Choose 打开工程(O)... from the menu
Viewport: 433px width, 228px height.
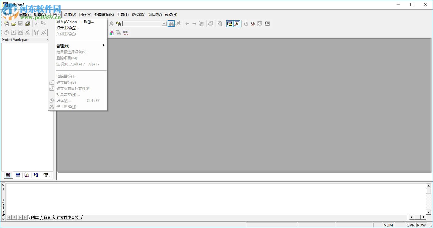[x=68, y=28]
